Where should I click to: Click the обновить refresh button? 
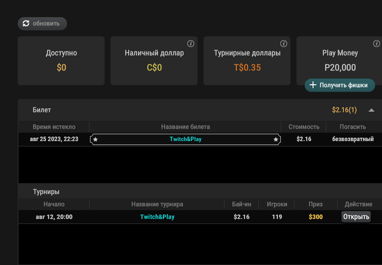point(42,23)
